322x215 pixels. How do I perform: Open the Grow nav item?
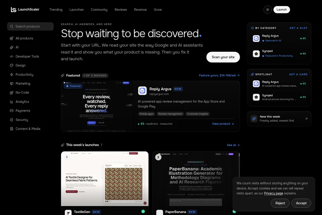(x=158, y=10)
